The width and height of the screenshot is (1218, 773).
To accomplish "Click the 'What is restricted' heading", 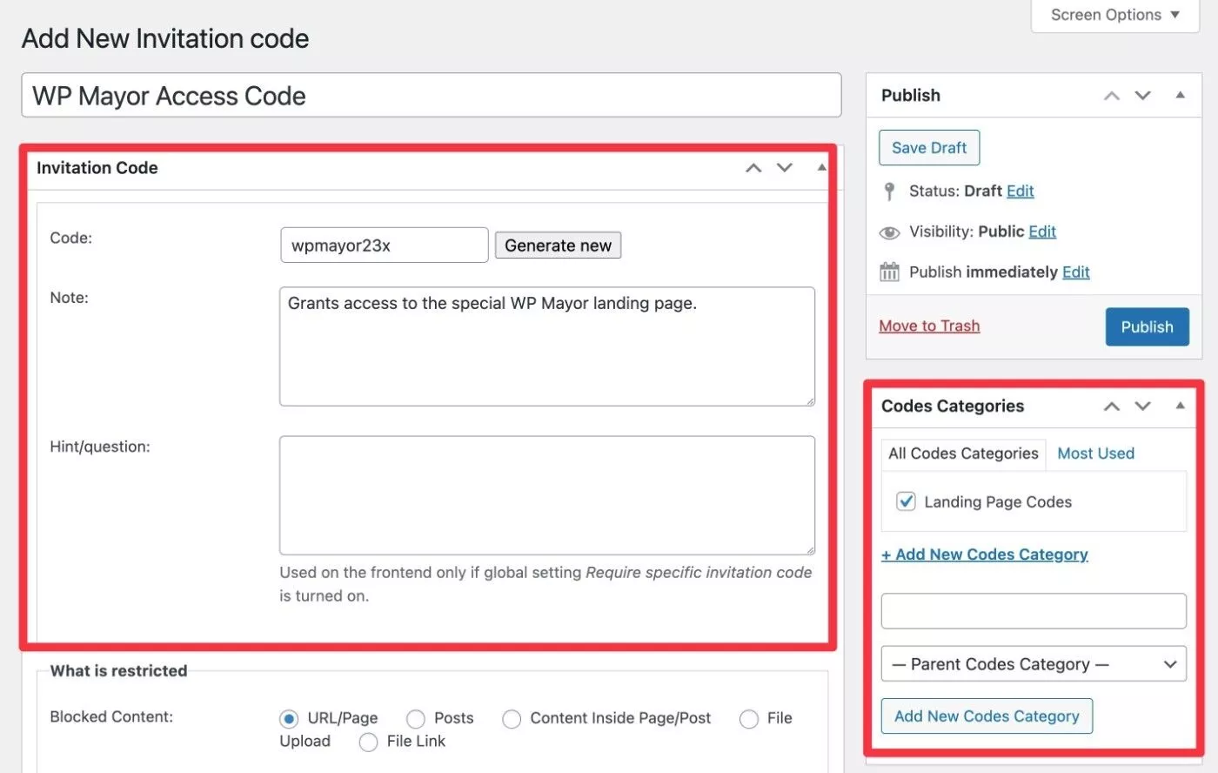I will 118,671.
